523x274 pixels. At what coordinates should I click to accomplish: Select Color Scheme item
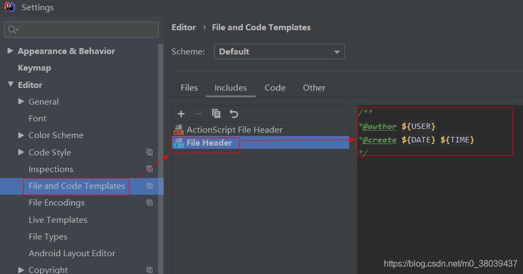pos(56,135)
